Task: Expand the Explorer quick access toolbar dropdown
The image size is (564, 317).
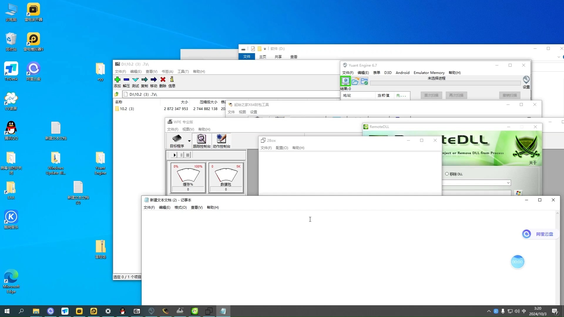Action: pyautogui.click(x=265, y=49)
